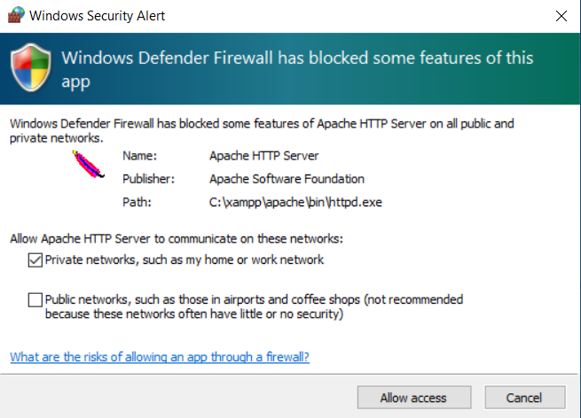Click the Private networks home or work label
The height and width of the screenshot is (418, 581).
click(x=185, y=259)
